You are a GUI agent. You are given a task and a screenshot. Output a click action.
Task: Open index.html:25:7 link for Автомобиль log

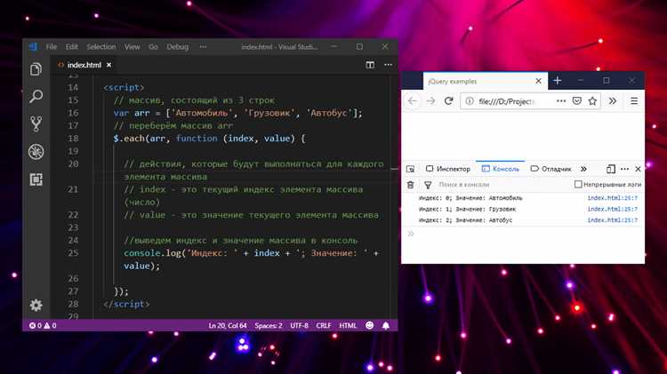[612, 198]
